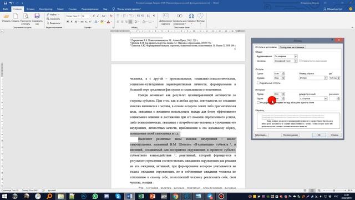
Task: Open the Shapes (Фигуры) gallery
Action: pyautogui.click(x=200, y=18)
